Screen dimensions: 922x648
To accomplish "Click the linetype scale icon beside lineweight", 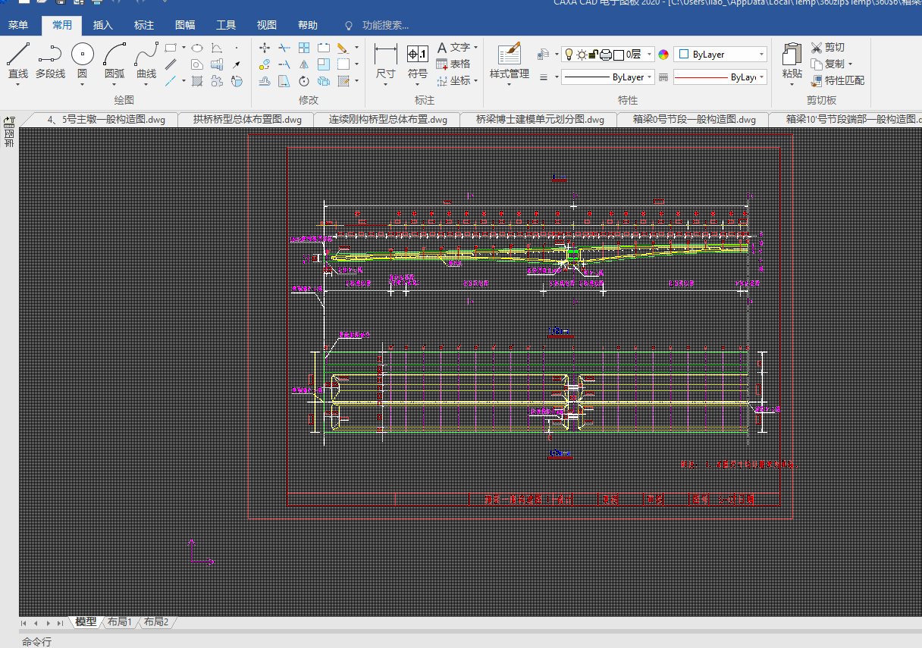I will pos(663,77).
